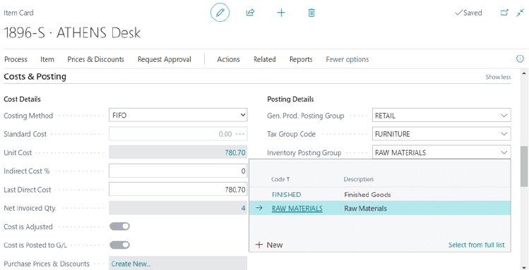Click the Standard Cost label
The width and height of the screenshot is (529, 270).
(x=25, y=134)
